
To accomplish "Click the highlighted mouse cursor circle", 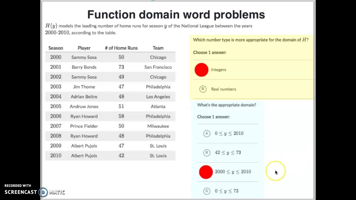I will pyautogui.click(x=276, y=171).
